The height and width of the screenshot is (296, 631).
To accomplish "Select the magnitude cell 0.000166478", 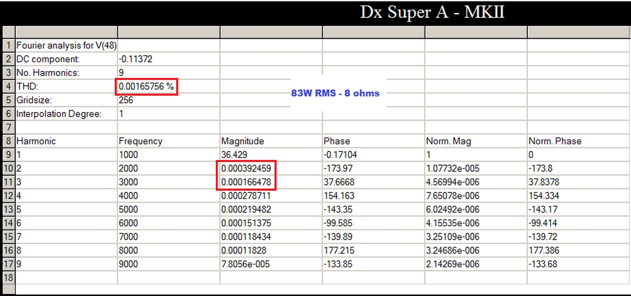I will click(271, 182).
